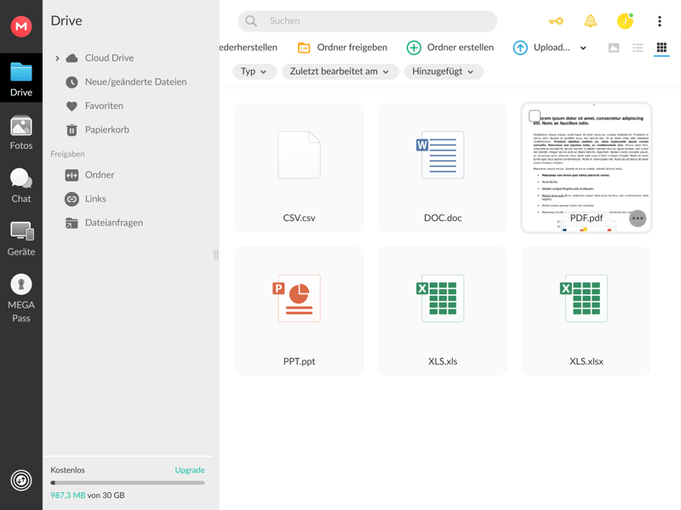Open shared Ordner under Freigaben

click(100, 175)
